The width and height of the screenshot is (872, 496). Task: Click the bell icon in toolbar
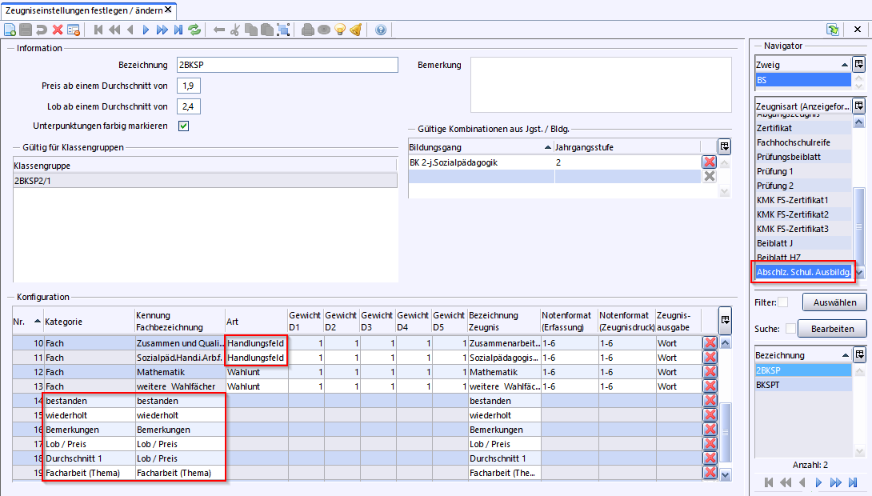click(355, 30)
